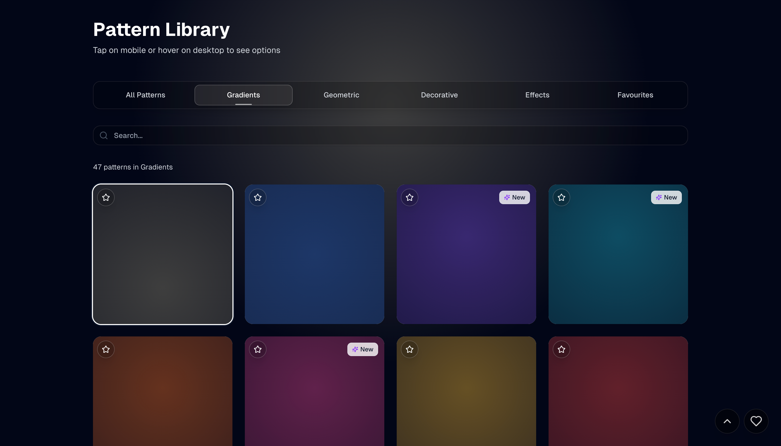The height and width of the screenshot is (446, 781).
Task: Click the New badge on the teal pattern
Action: tap(666, 197)
